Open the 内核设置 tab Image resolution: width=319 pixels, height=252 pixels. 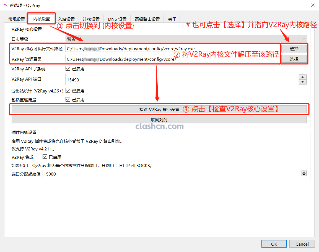pos(42,19)
